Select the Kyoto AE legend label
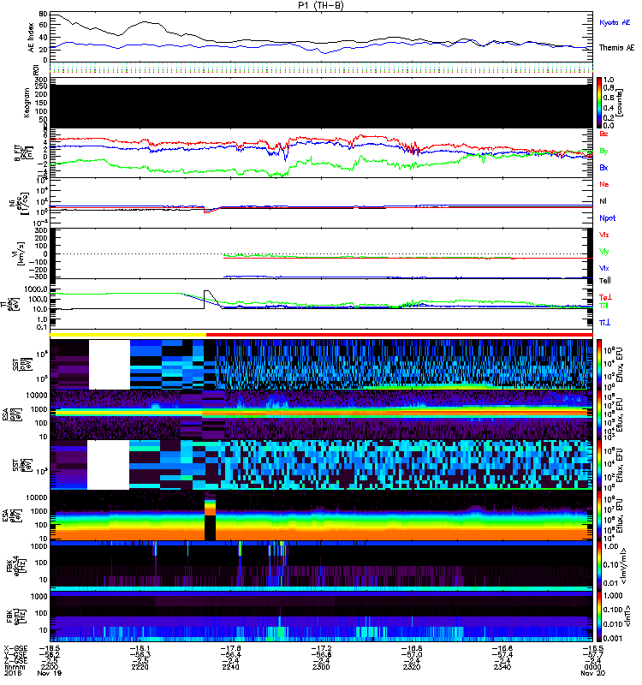The image size is (642, 685). pyautogui.click(x=615, y=22)
